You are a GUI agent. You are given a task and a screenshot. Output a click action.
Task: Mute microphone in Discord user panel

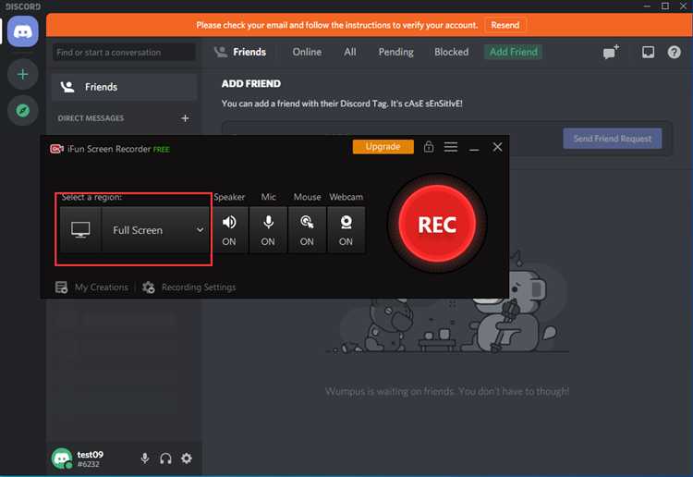coord(144,459)
